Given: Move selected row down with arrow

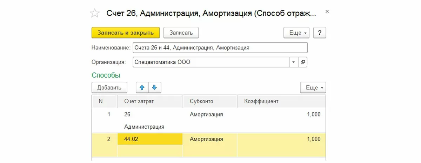Looking at the screenshot, I should coord(155,88).
